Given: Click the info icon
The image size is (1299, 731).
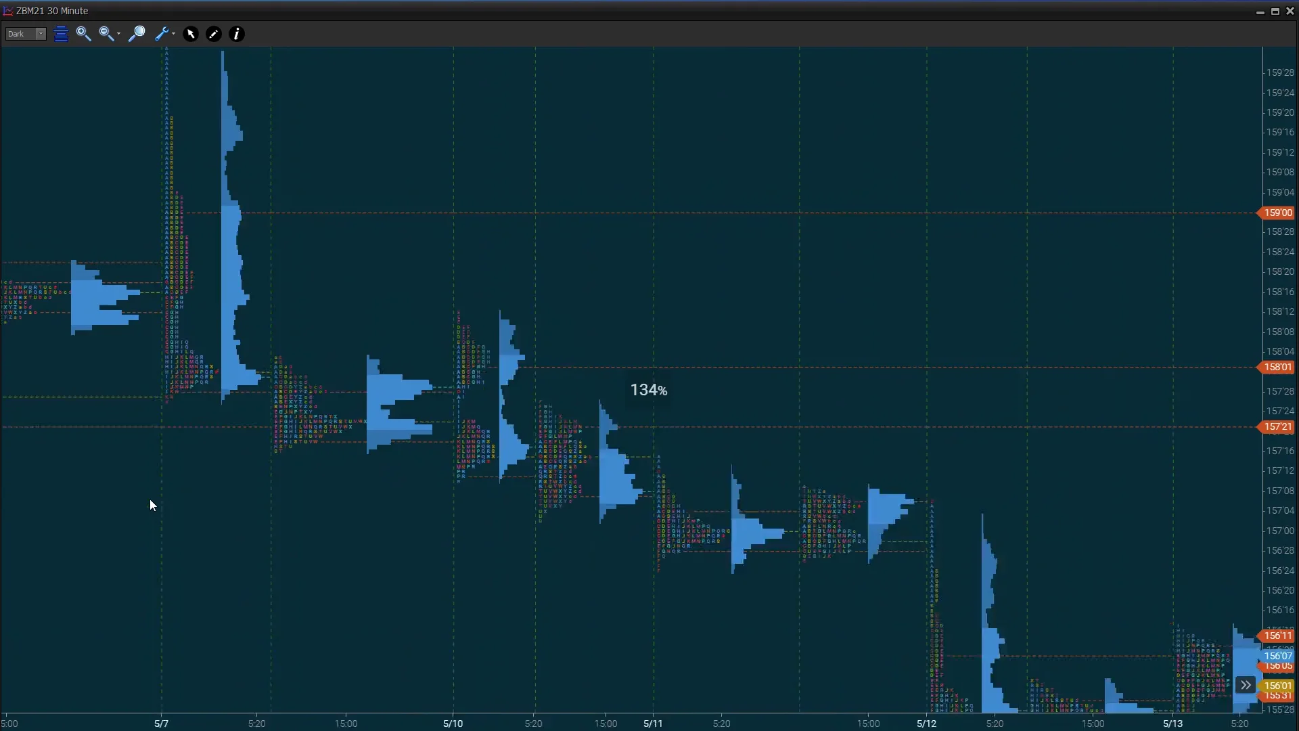Looking at the screenshot, I should 236,34.
